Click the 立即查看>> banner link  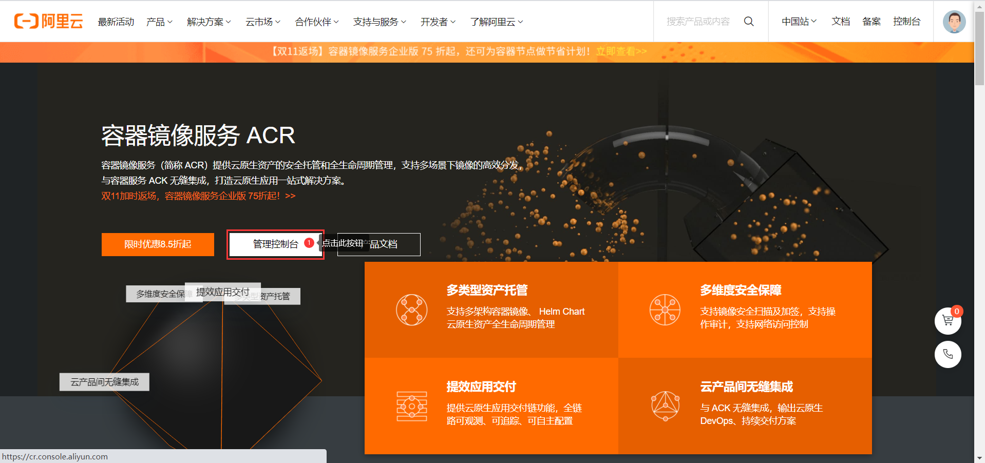621,51
